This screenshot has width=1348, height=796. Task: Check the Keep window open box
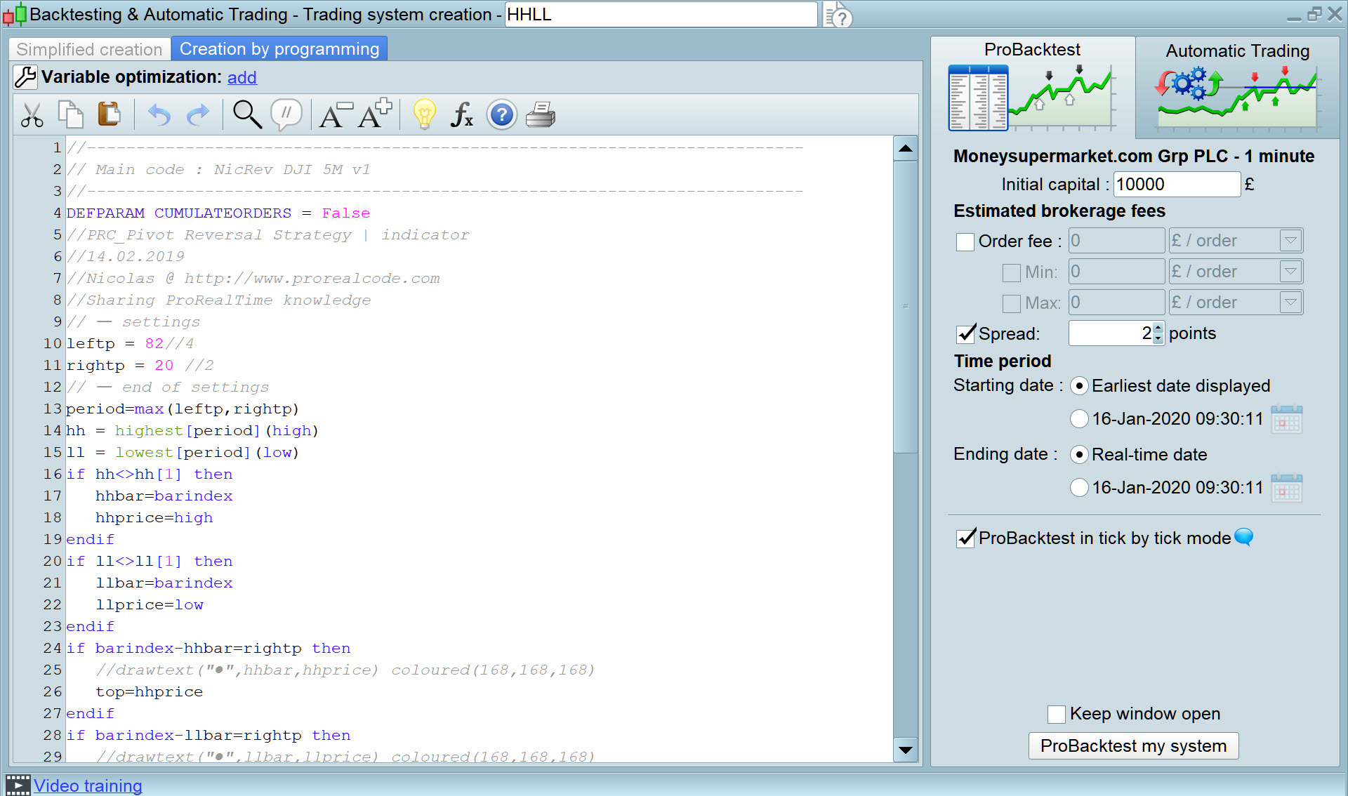(1057, 715)
